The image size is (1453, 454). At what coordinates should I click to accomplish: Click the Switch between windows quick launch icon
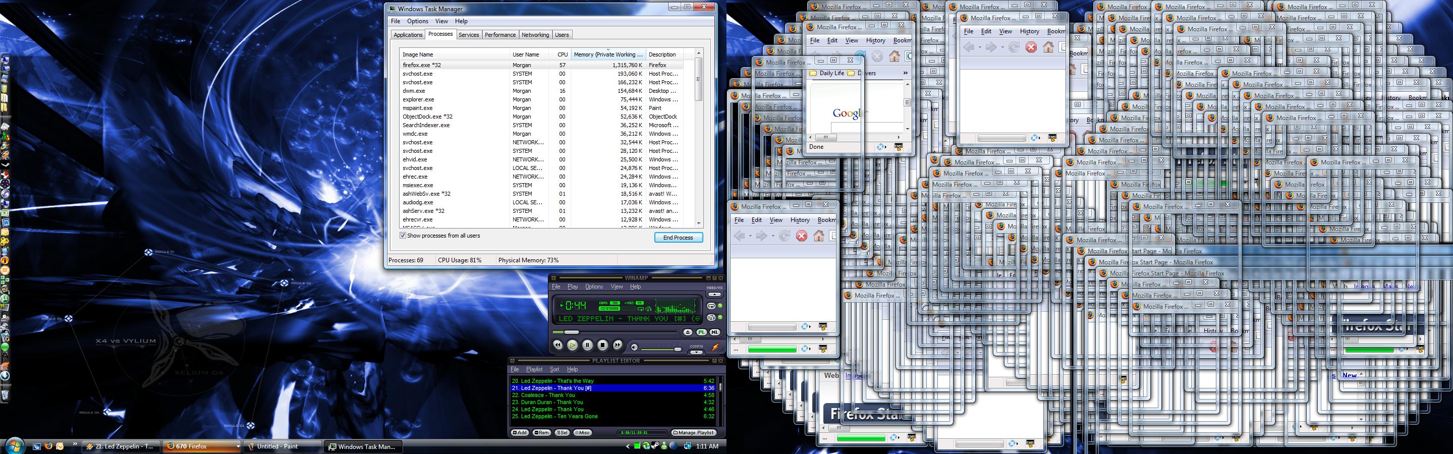point(37,446)
